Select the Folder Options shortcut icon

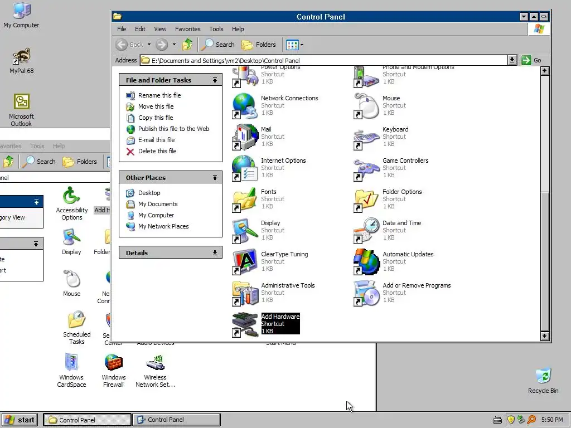(x=366, y=200)
